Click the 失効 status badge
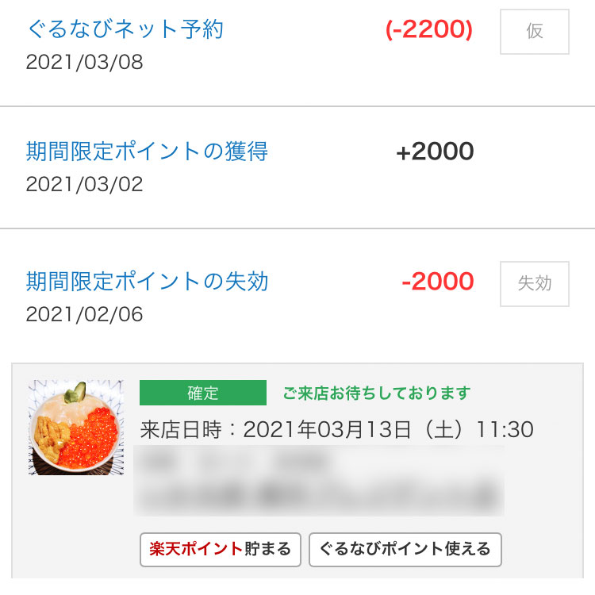The image size is (595, 595). [534, 283]
